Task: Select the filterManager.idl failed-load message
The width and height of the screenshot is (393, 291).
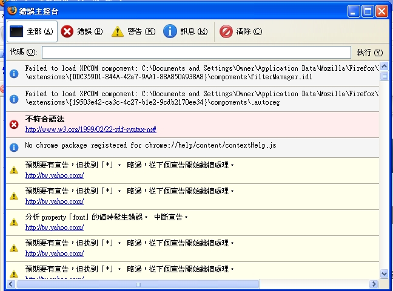Action: (202, 73)
